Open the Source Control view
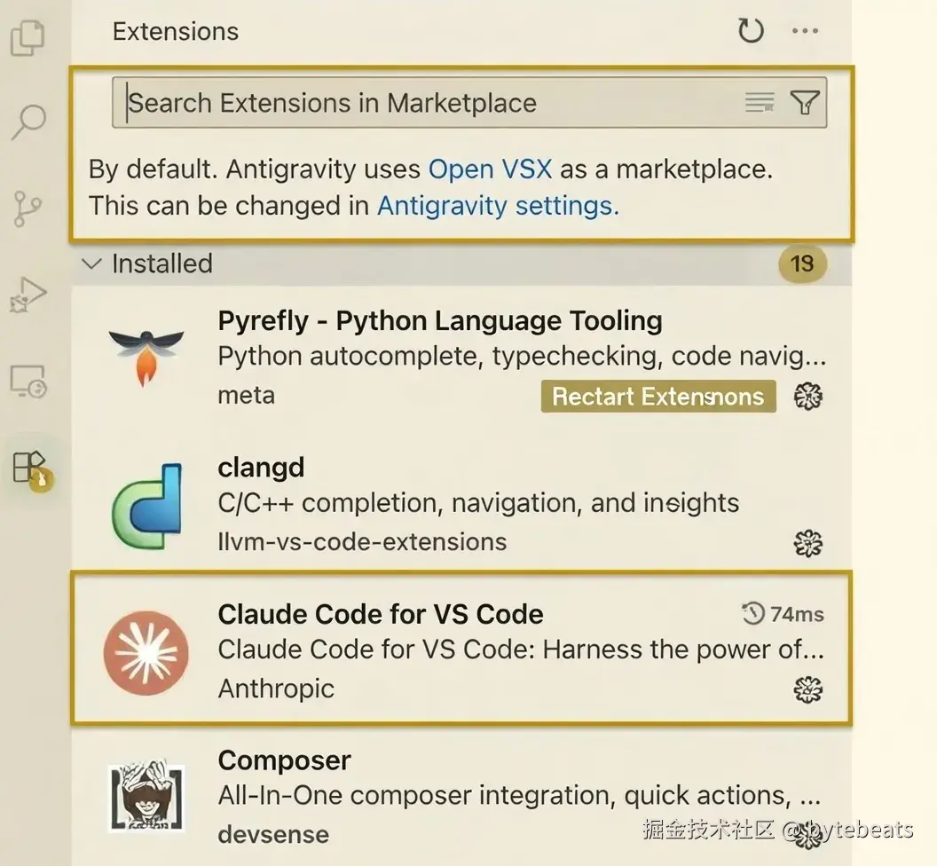 28,208
